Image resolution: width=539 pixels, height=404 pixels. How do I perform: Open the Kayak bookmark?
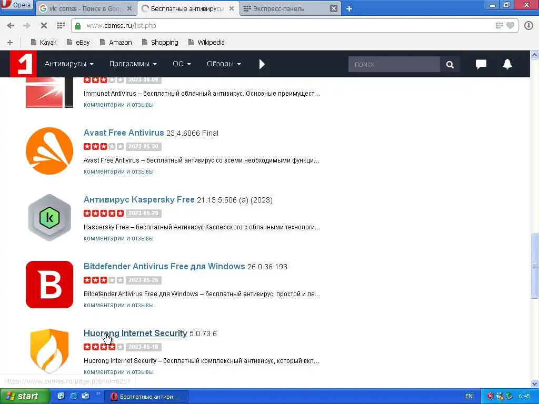pos(44,42)
